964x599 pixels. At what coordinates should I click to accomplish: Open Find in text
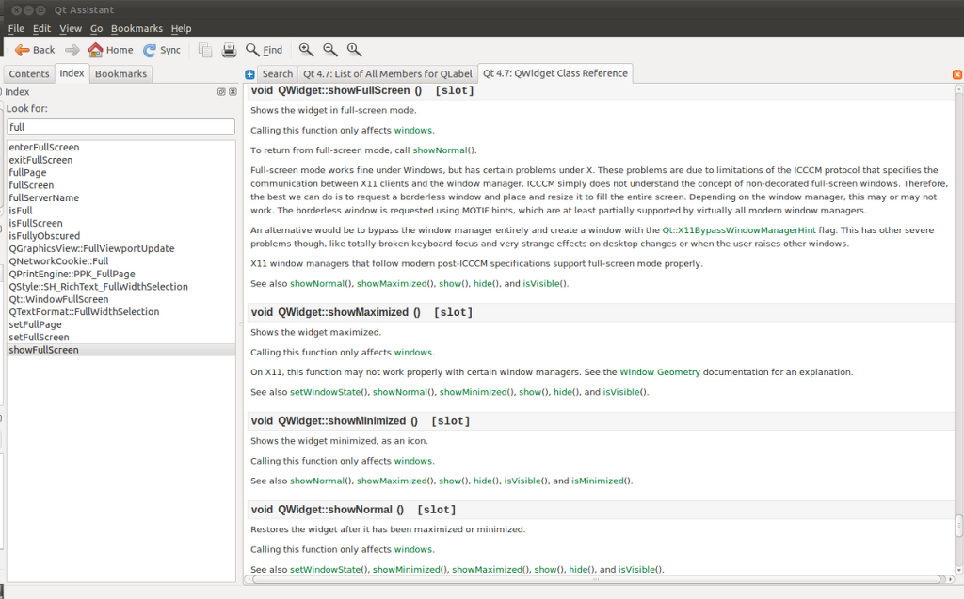point(264,50)
